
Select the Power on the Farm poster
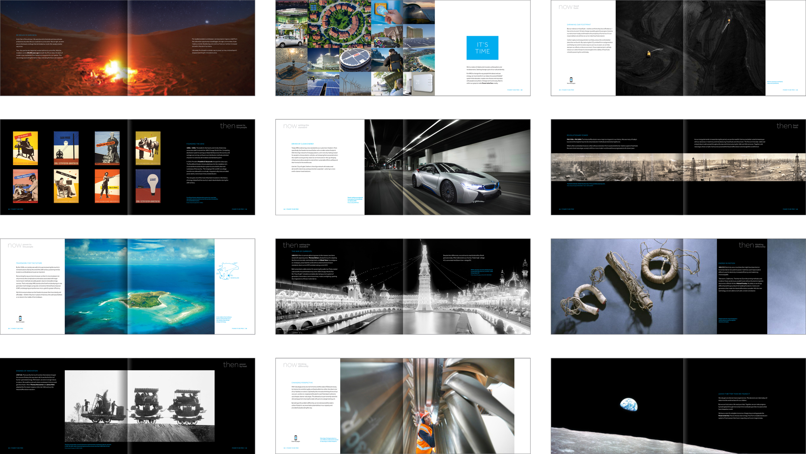tap(107, 148)
